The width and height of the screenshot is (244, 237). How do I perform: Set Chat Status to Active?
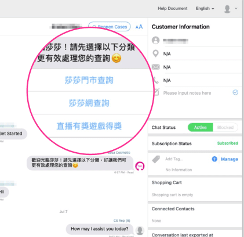point(201,127)
